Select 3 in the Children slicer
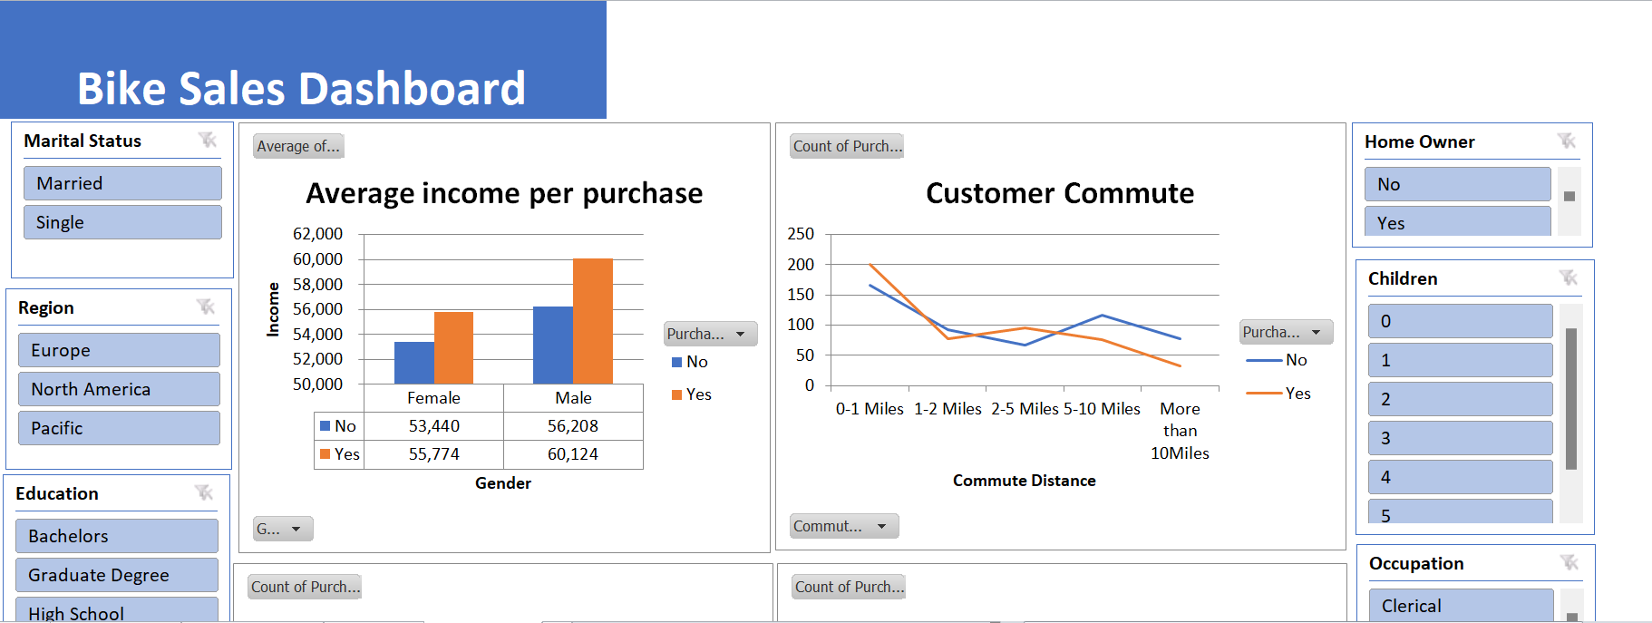The width and height of the screenshot is (1652, 623). pos(1461,438)
